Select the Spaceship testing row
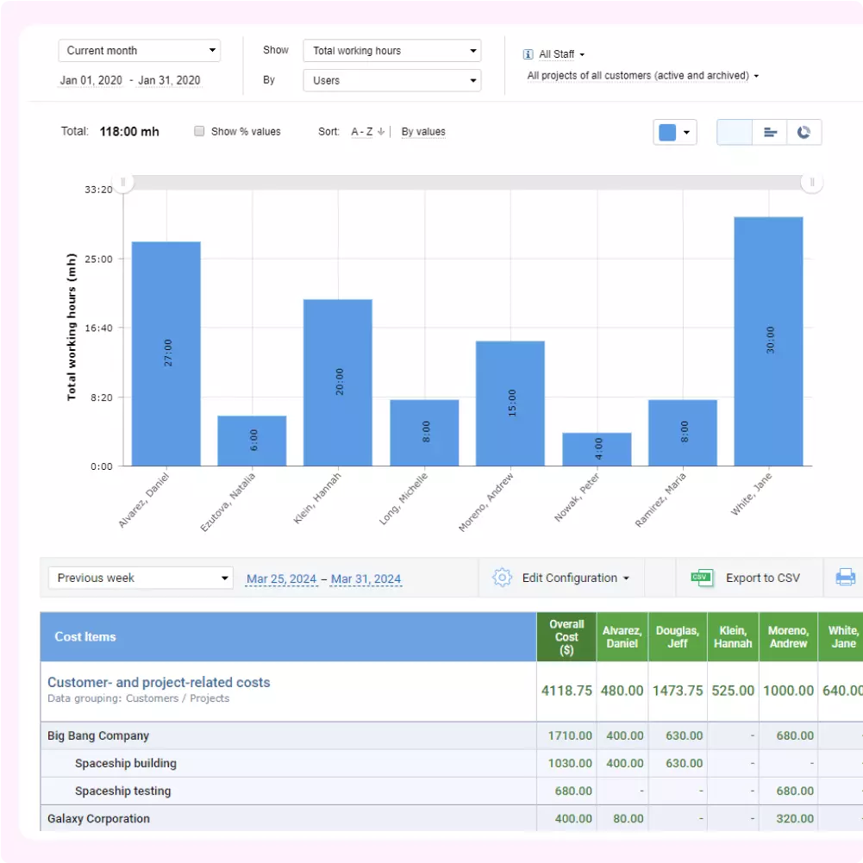This screenshot has height=863, width=863. point(451,791)
